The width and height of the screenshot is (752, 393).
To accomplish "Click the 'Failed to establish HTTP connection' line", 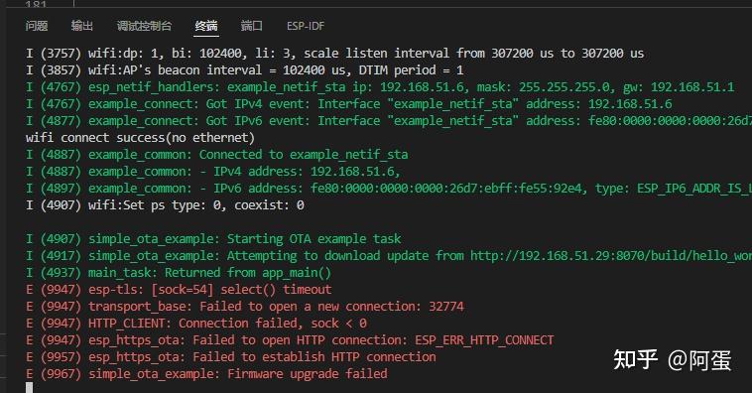I will tap(231, 357).
